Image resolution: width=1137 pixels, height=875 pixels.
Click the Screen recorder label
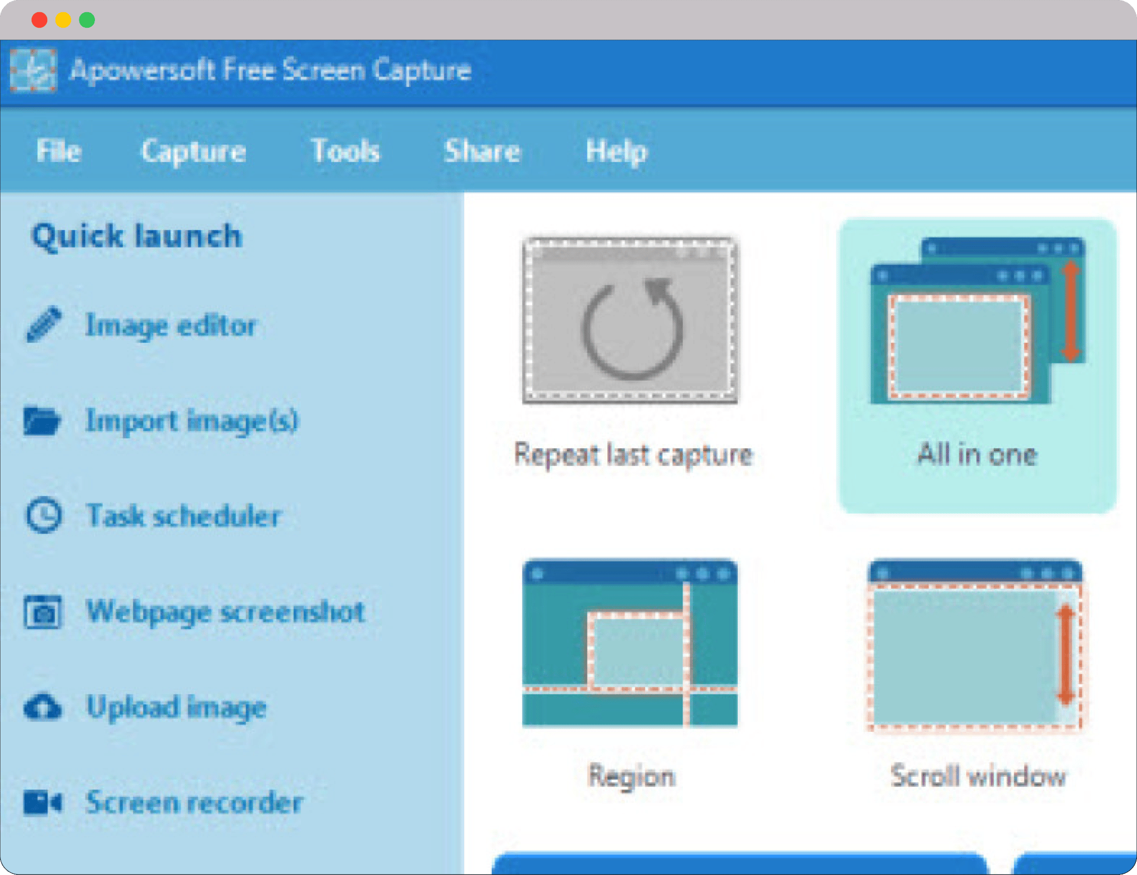click(x=194, y=802)
